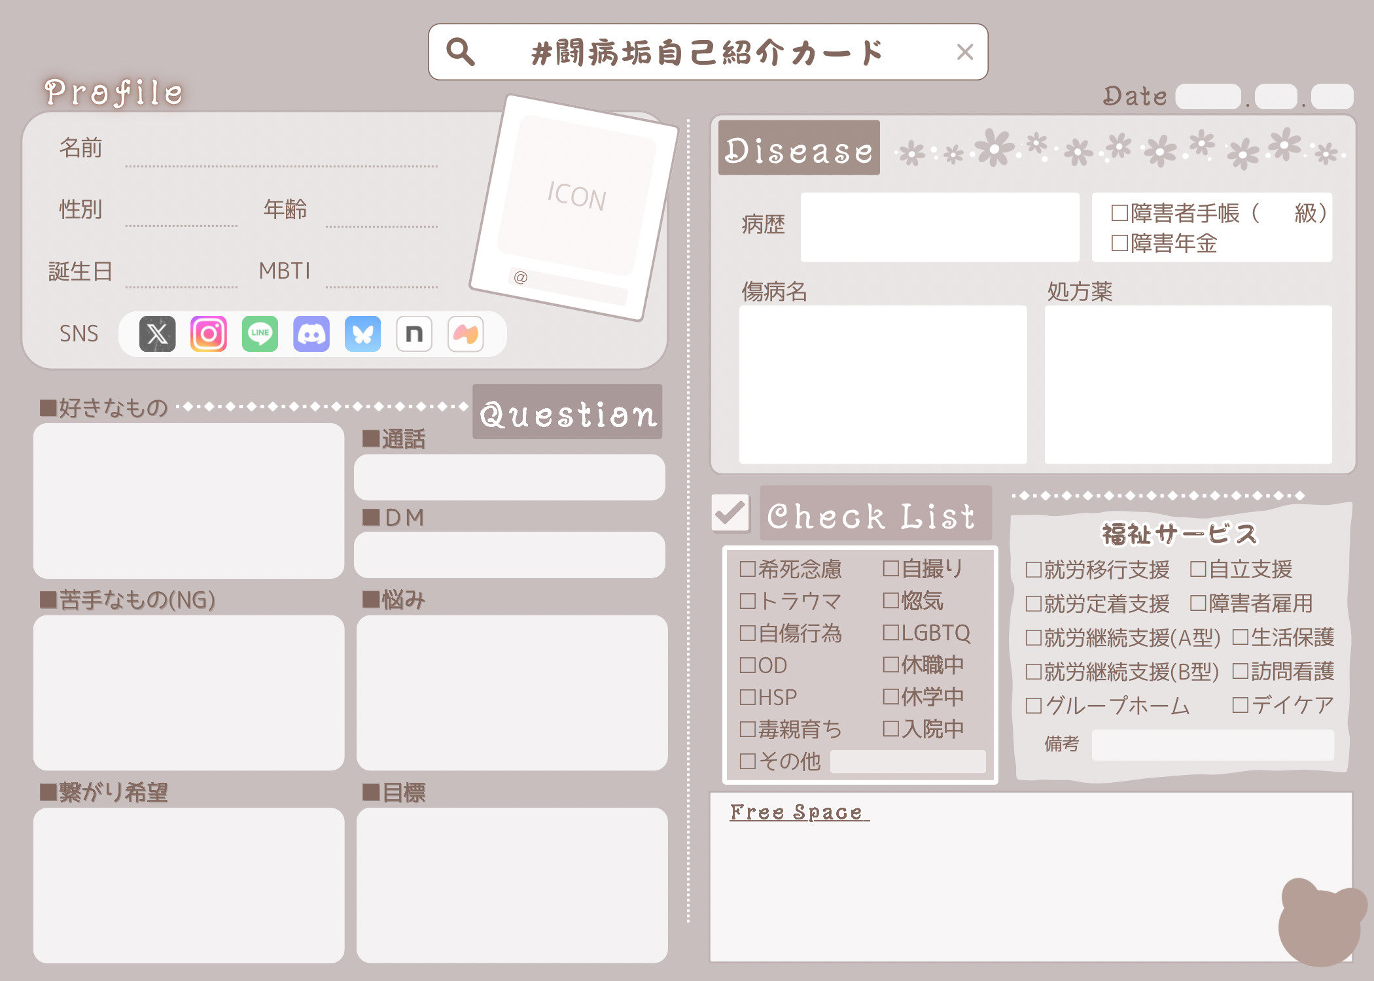Click the note "n" SNS icon
The height and width of the screenshot is (981, 1374).
click(x=414, y=334)
